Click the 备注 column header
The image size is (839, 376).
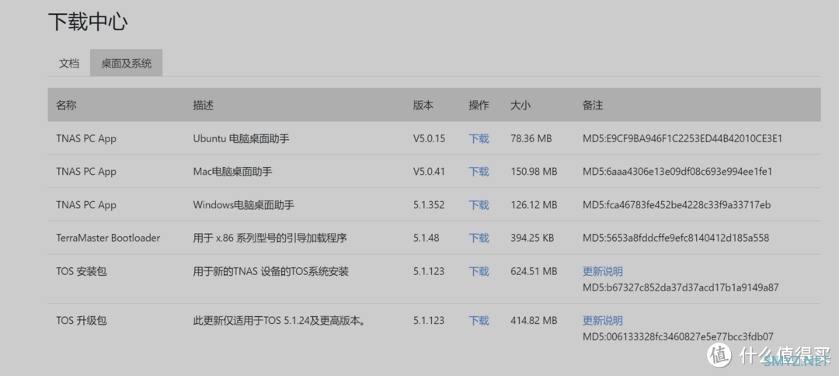pos(593,105)
